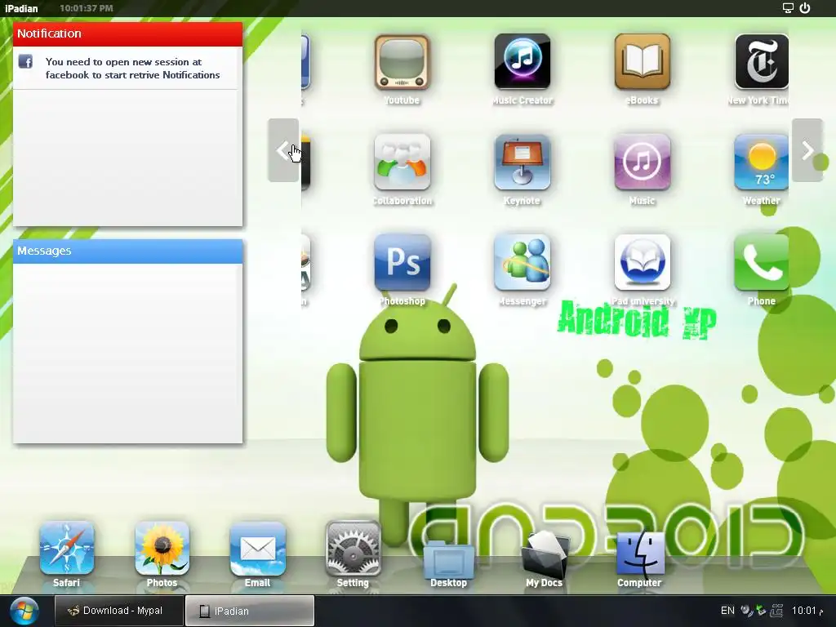836x627 pixels.
Task: Open the eBooks app
Action: pos(642,62)
